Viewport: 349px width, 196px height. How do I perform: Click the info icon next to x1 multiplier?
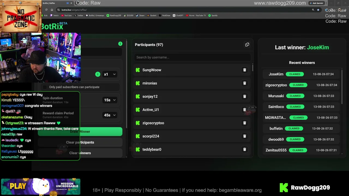[x=98, y=74]
